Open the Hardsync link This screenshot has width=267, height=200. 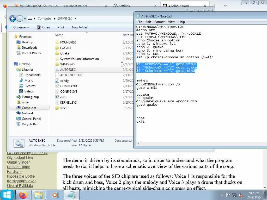point(15,172)
